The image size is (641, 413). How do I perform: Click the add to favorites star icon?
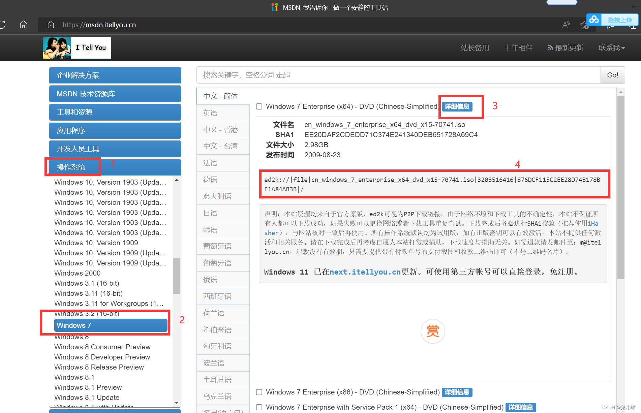click(584, 25)
